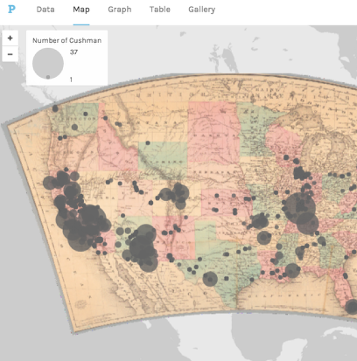
Task: Open the Data tab
Action: point(45,10)
